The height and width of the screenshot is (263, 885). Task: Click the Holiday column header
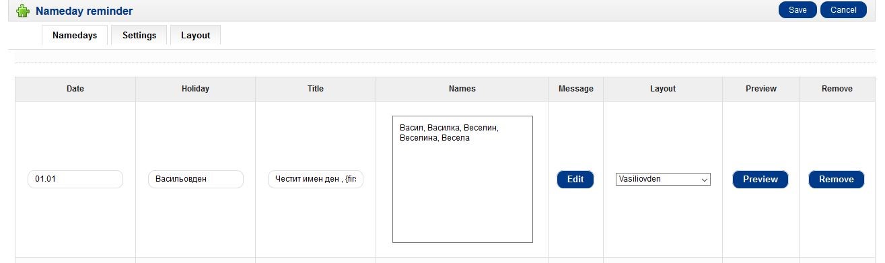pos(195,89)
